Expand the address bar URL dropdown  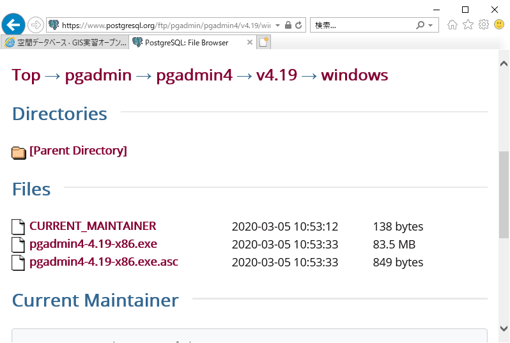coord(277,25)
